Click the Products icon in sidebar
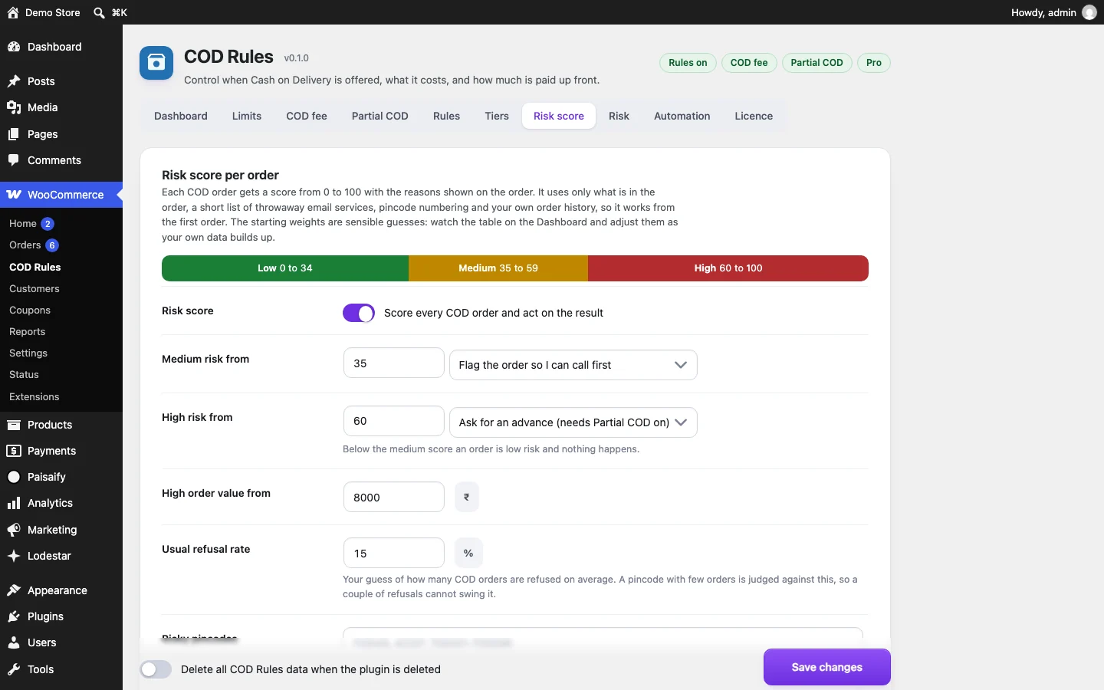This screenshot has height=690, width=1104. tap(14, 425)
